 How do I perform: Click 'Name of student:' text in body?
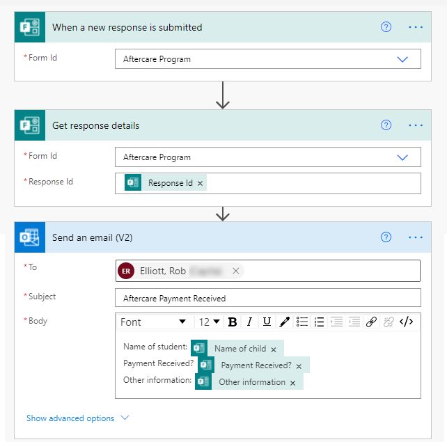155,347
